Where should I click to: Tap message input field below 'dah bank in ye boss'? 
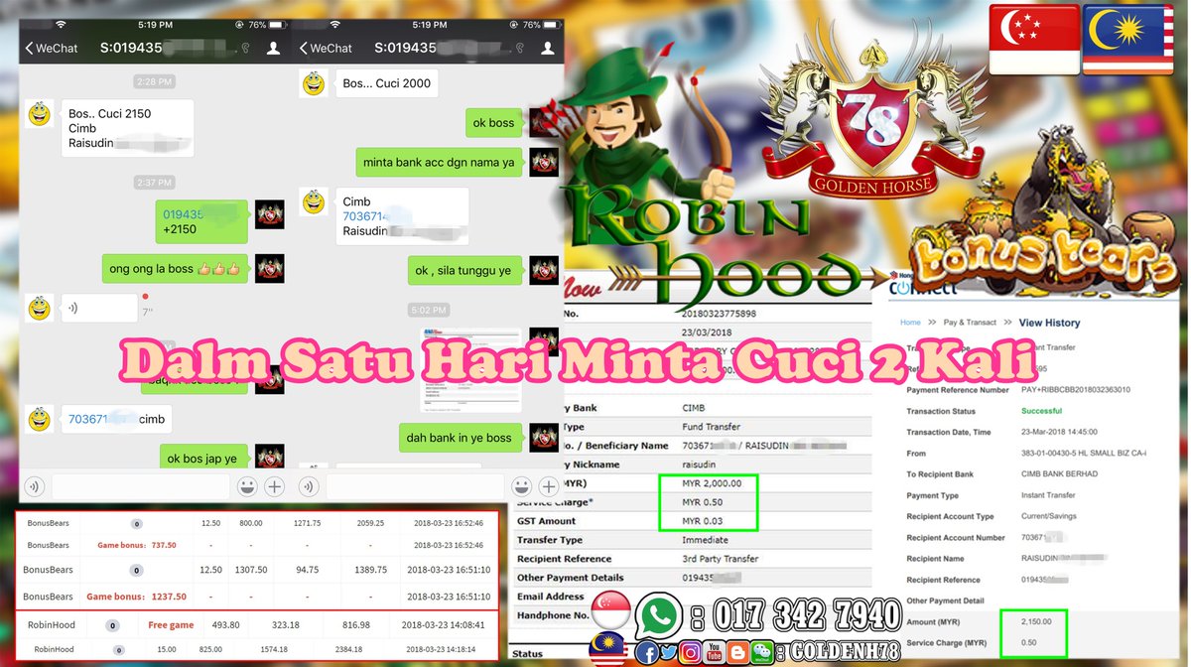[x=414, y=486]
